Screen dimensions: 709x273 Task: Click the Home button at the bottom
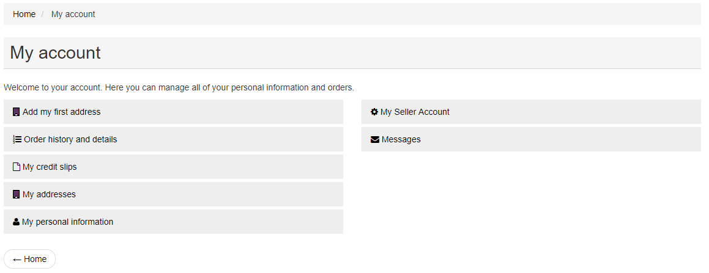[x=29, y=259]
